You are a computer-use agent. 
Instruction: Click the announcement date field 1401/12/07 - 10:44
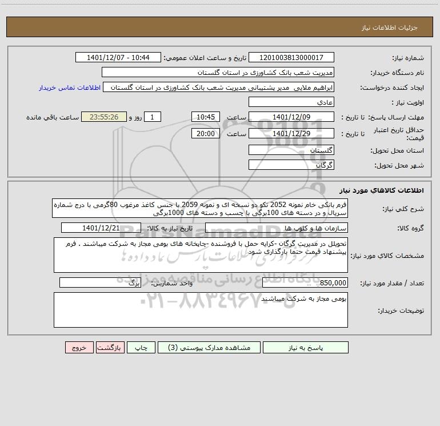118,57
